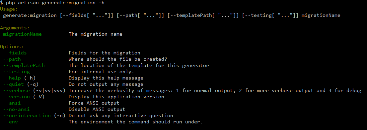Click the --templatePath option label
367x130 pixels.
pyautogui.click(x=24, y=66)
